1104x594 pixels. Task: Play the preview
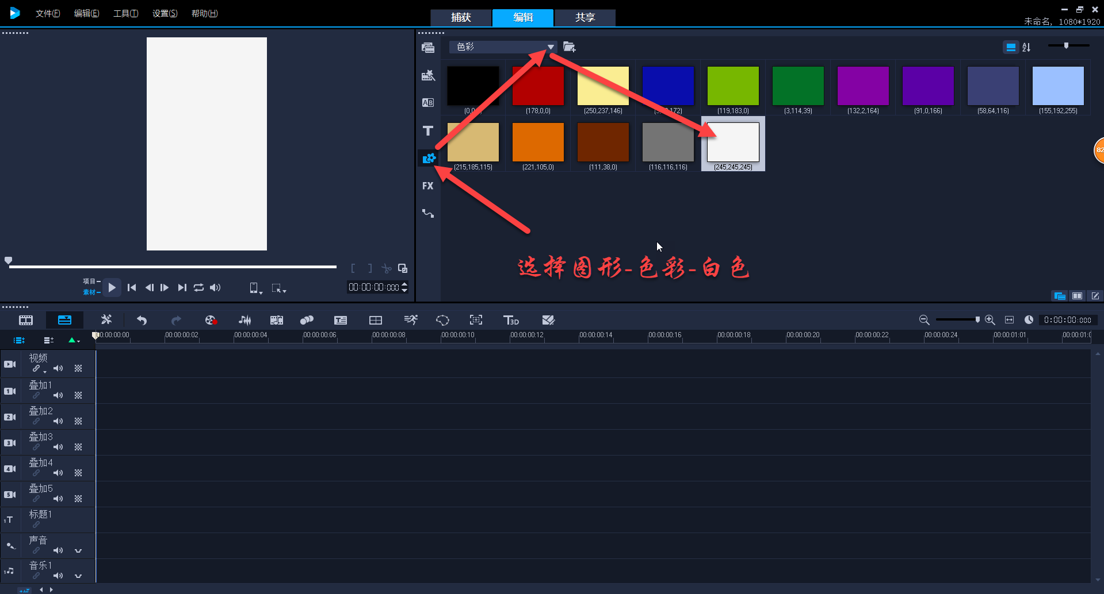tap(112, 287)
